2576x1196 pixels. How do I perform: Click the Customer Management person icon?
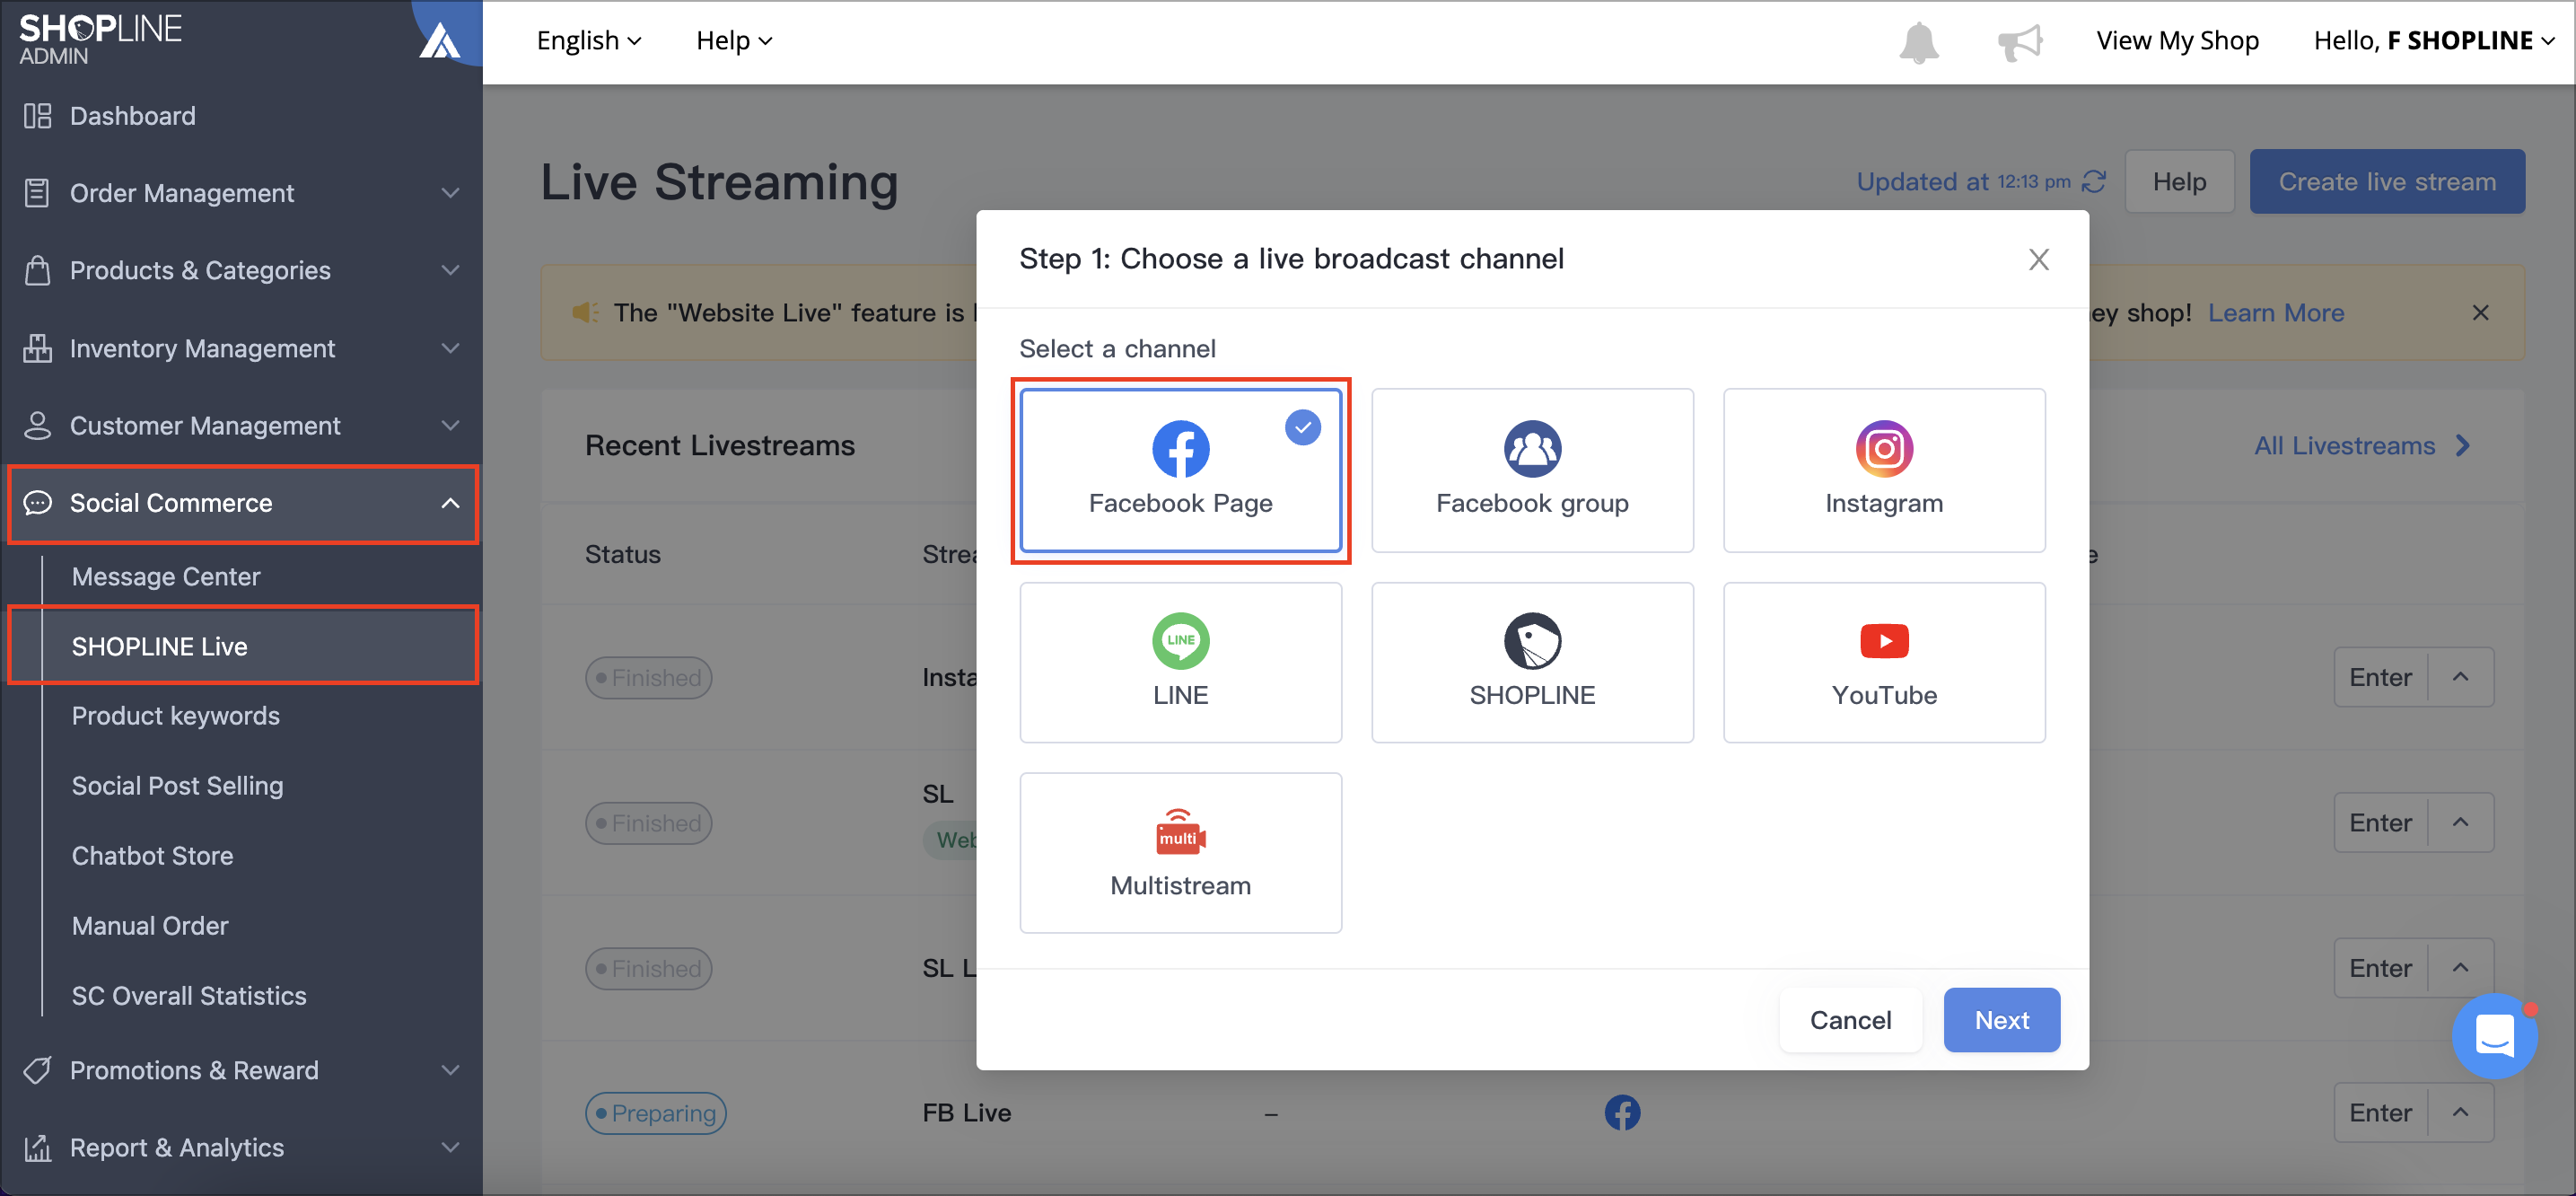click(x=37, y=425)
